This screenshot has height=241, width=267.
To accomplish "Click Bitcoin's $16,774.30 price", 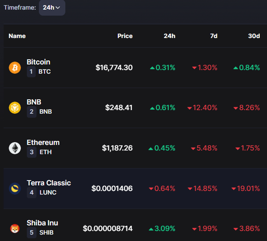I will [114, 68].
